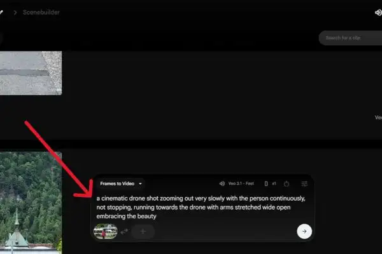The width and height of the screenshot is (382, 254).
Task: Select the forest hillside clip thumbnail
Action: click(x=31, y=203)
